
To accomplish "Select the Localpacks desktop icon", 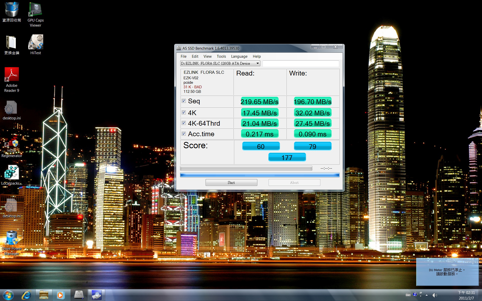I will (x=12, y=175).
